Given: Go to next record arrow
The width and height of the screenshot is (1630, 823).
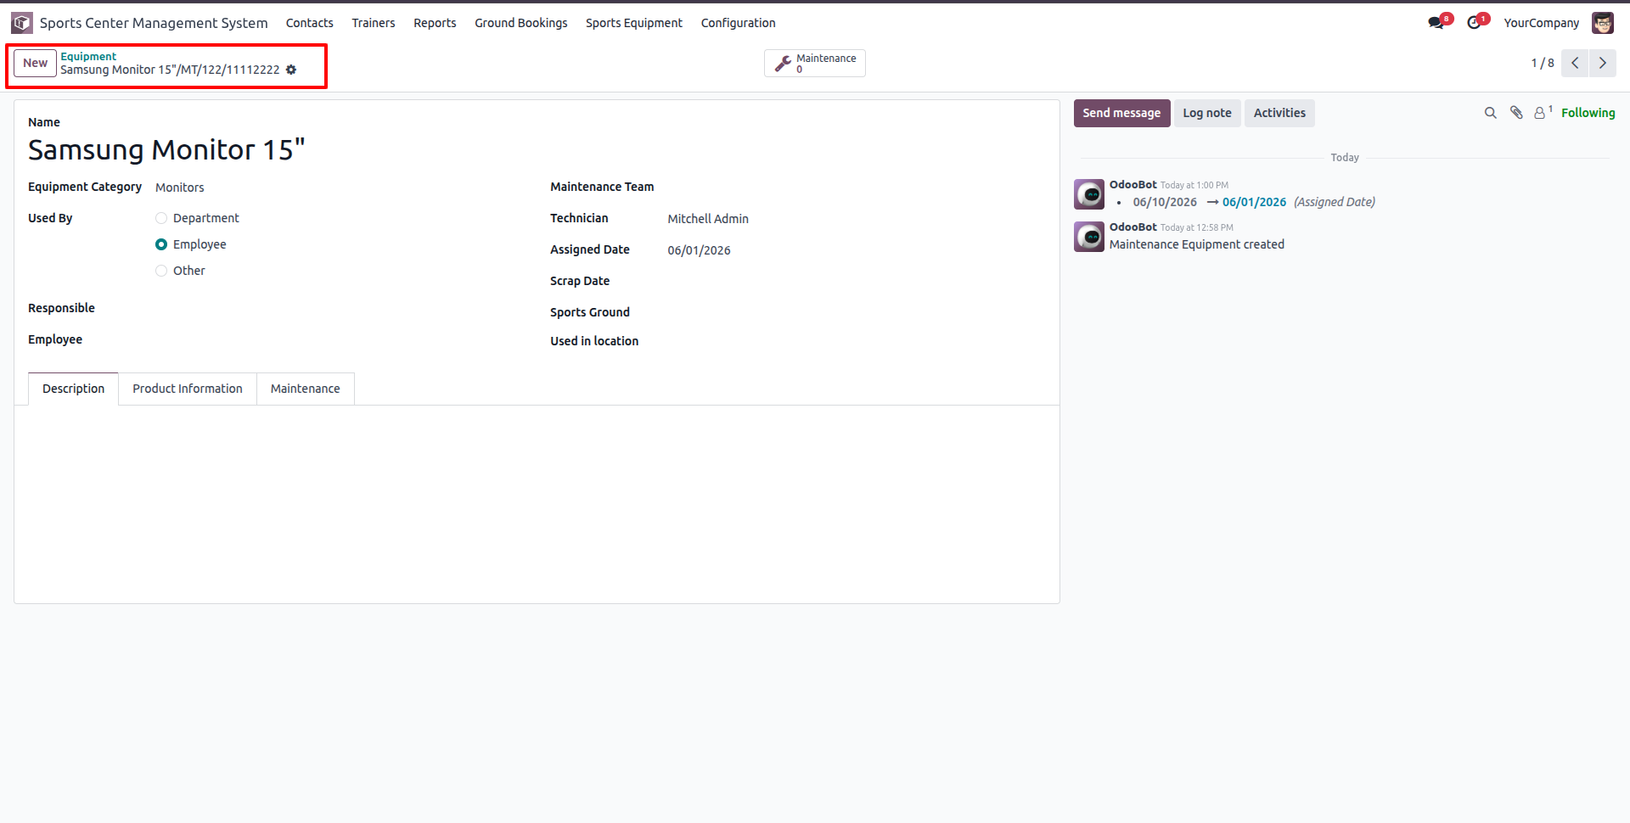Looking at the screenshot, I should coord(1603,63).
